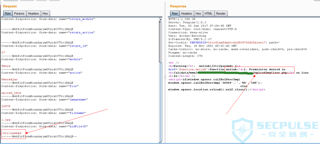Click the final boundary line ending with --
The image size is (320, 144).
pos(39,136)
